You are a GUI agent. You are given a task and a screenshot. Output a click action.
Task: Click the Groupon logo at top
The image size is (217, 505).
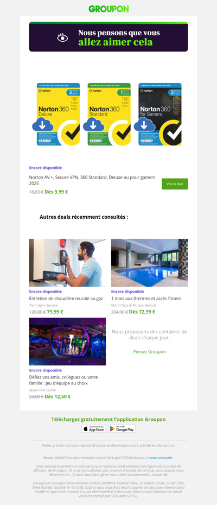[x=108, y=9]
